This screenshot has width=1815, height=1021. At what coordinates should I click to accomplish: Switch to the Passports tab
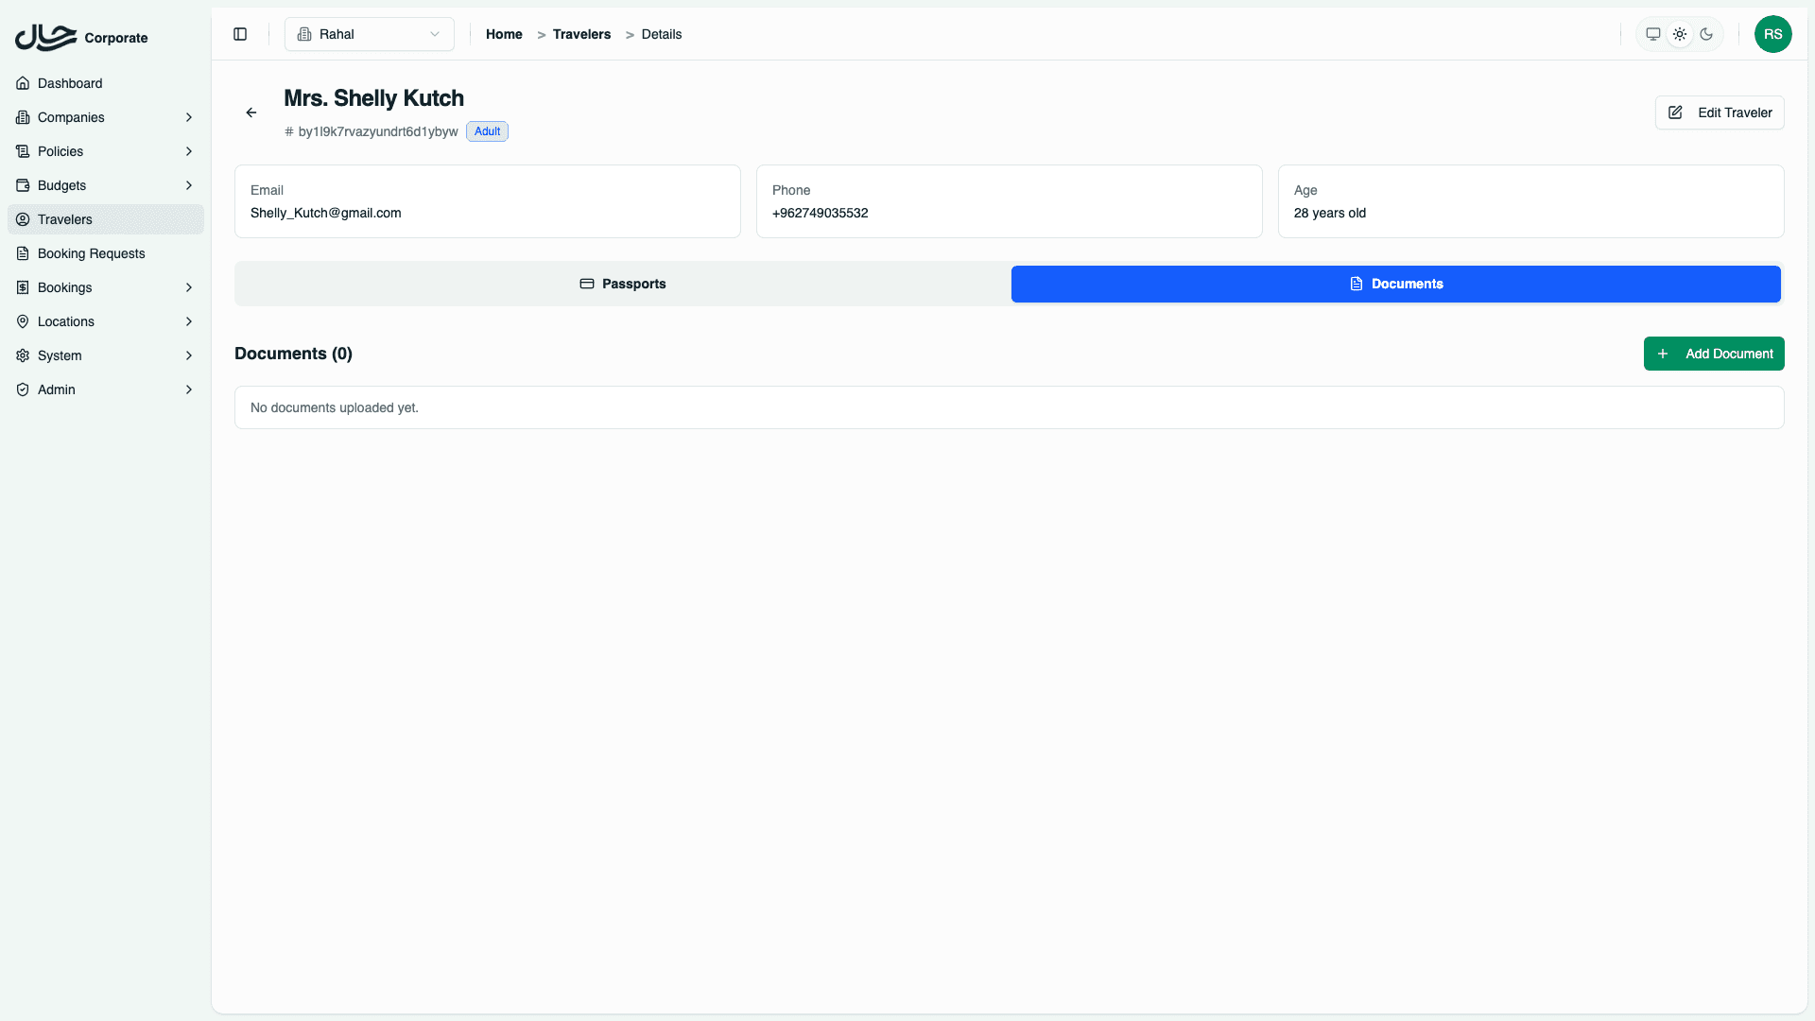click(622, 284)
